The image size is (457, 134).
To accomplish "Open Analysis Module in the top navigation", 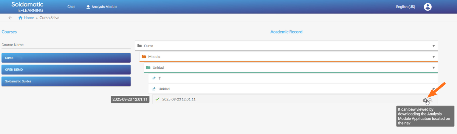I will tap(102, 7).
